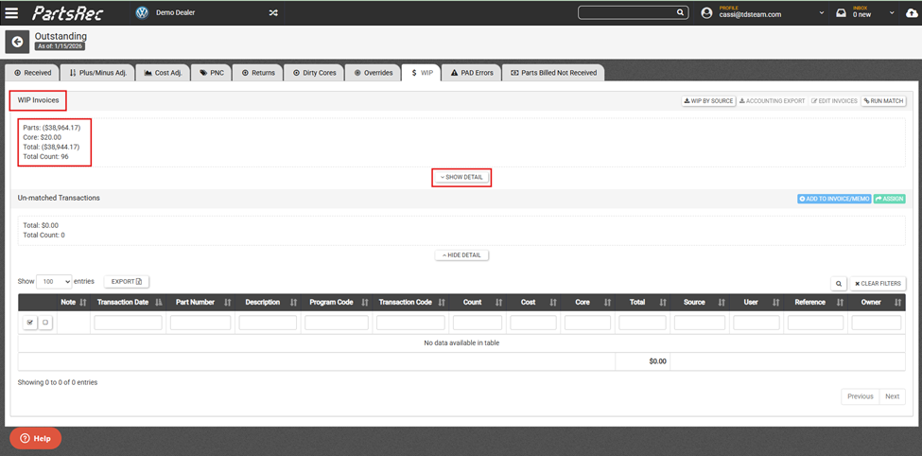Screen dimensions: 922x456
Task: Open the Show entries dropdown
Action: click(54, 282)
